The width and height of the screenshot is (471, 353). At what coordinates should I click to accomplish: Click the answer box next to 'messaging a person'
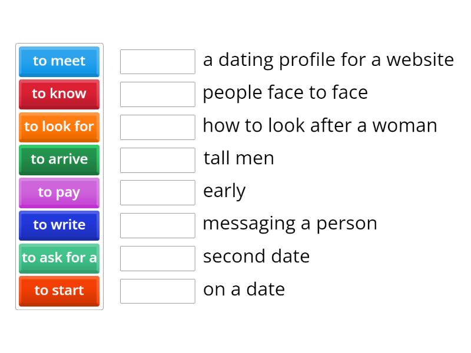click(x=157, y=225)
